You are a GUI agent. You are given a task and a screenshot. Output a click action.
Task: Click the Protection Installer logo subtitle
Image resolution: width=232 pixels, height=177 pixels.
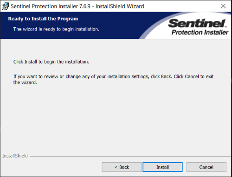point(200,32)
